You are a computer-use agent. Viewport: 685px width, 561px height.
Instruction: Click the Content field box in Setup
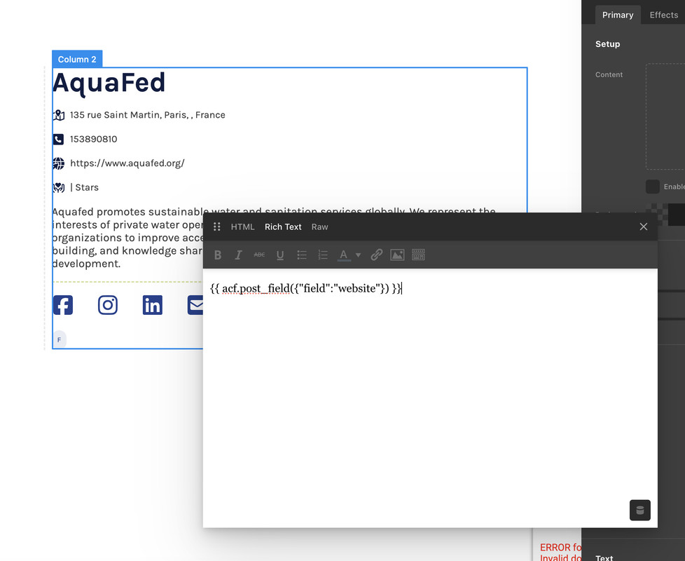[x=665, y=116]
